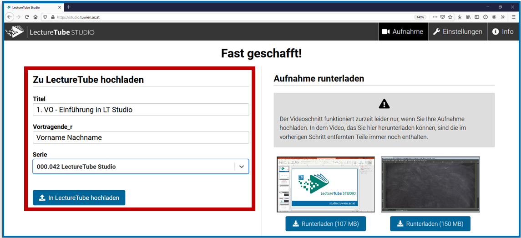Click the tracking protection shield icon
This screenshot has width=521, height=238.
pos(46,17)
